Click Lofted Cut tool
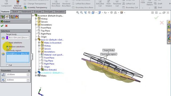Image resolution: width=171 pixels, height=96 pixels. tap(129, 3)
